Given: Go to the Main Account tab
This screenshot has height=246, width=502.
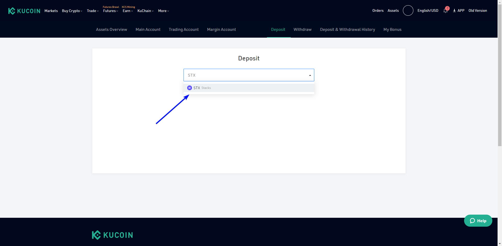Looking at the screenshot, I should point(148,30).
